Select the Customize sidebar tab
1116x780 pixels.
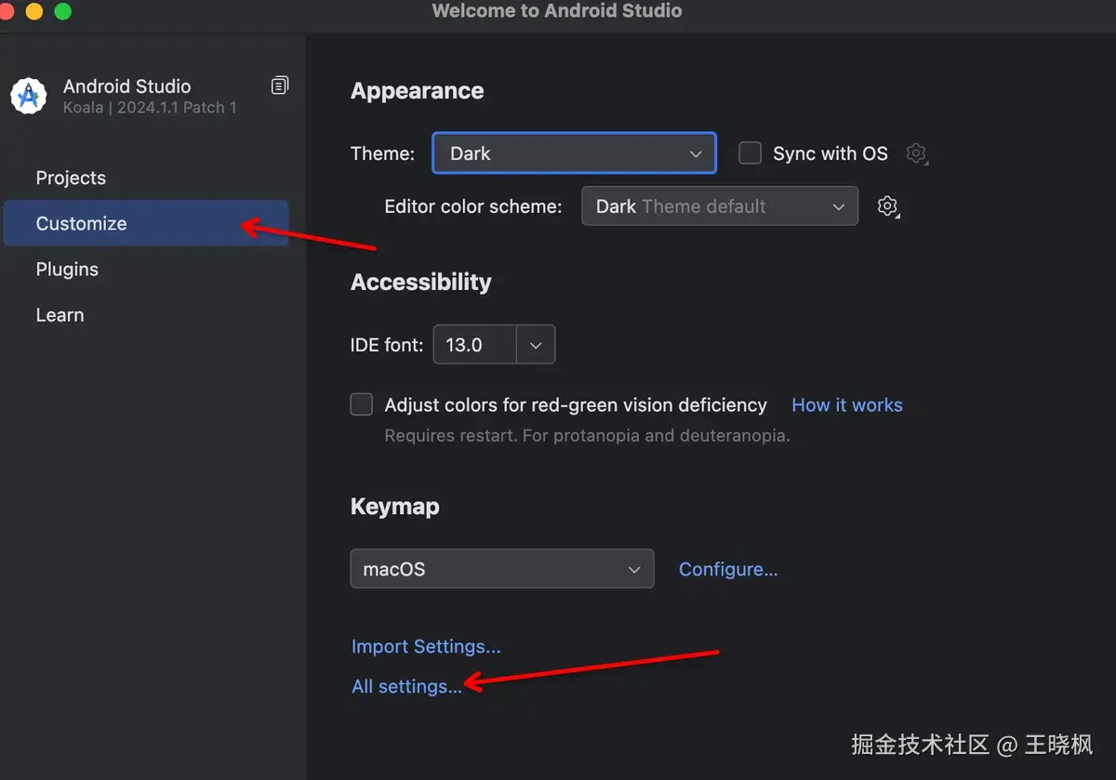[x=81, y=223]
